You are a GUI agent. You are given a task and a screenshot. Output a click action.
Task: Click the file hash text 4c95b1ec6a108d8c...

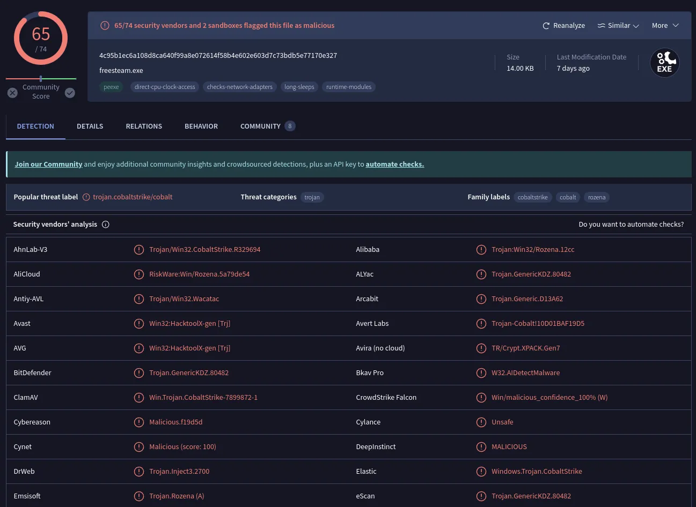218,56
